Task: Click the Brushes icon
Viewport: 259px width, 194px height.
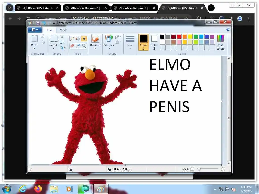Action: click(95, 39)
